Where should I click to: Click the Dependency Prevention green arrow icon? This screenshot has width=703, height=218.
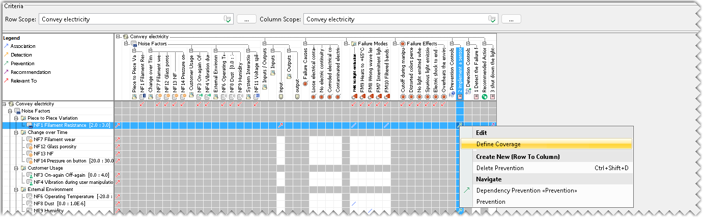click(467, 190)
